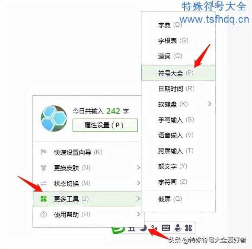Expand the 软键盘 submenu arrow
The image size is (252, 249).
coord(209,104)
